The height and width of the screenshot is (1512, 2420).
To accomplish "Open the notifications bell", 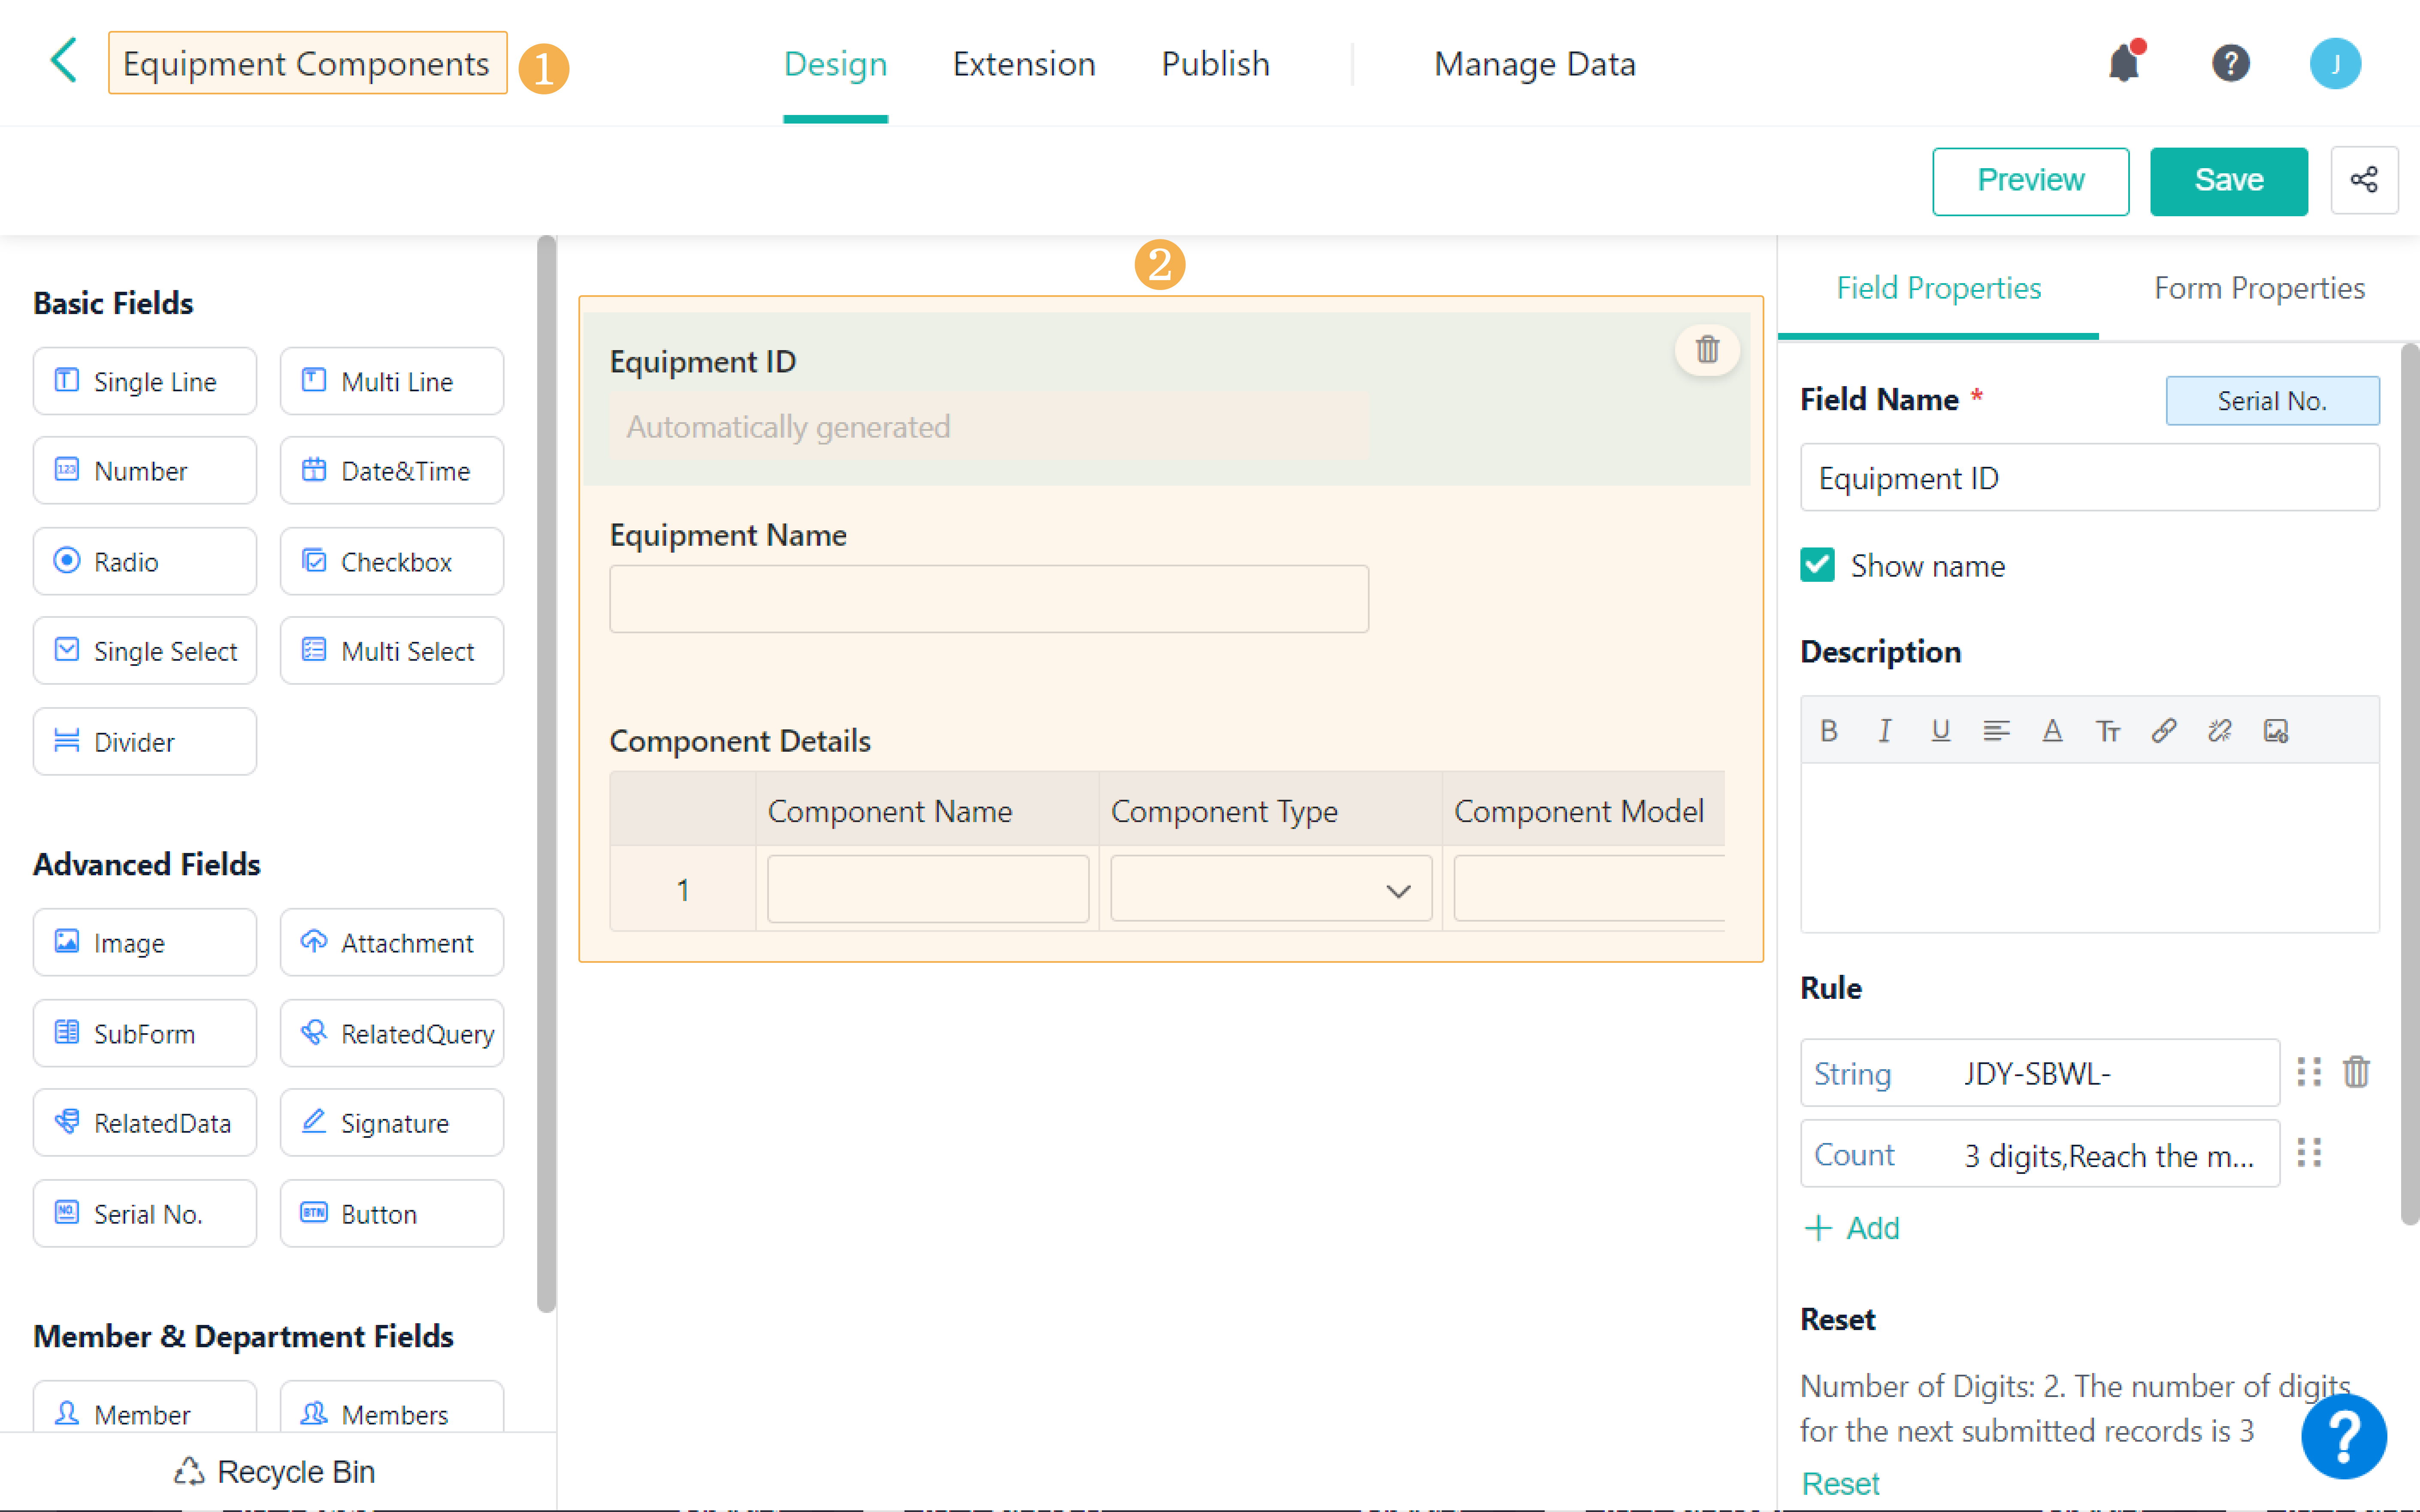I will tap(2123, 64).
